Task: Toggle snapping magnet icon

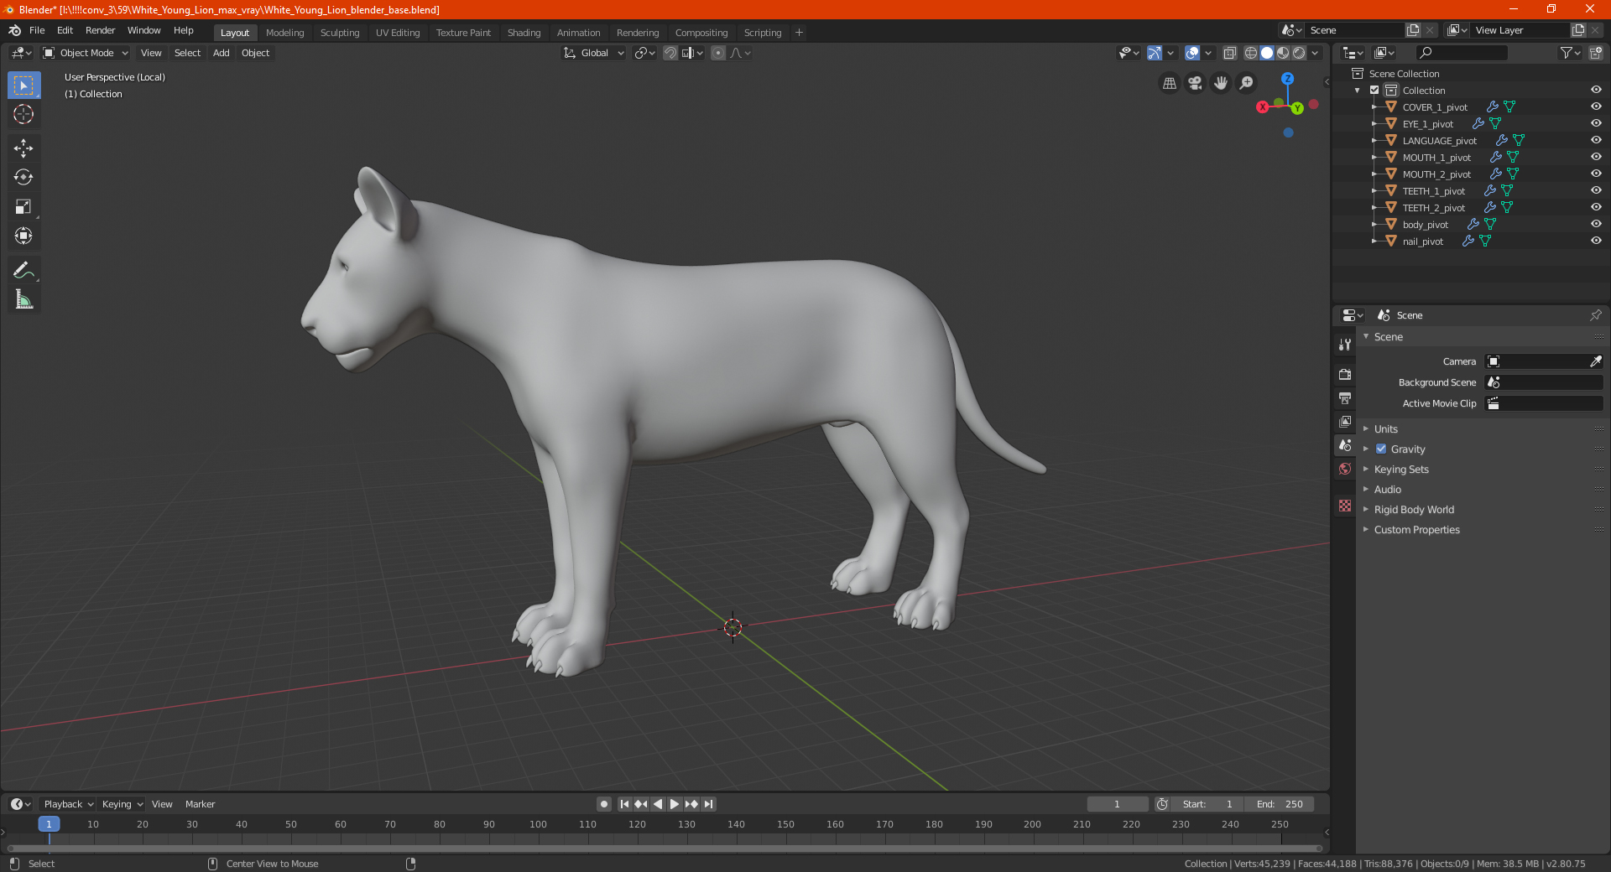Action: tap(670, 53)
